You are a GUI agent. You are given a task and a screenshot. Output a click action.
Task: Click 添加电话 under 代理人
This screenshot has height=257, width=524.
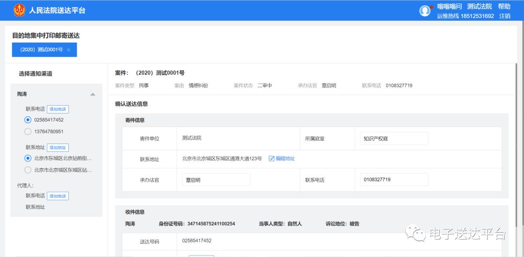coord(58,196)
